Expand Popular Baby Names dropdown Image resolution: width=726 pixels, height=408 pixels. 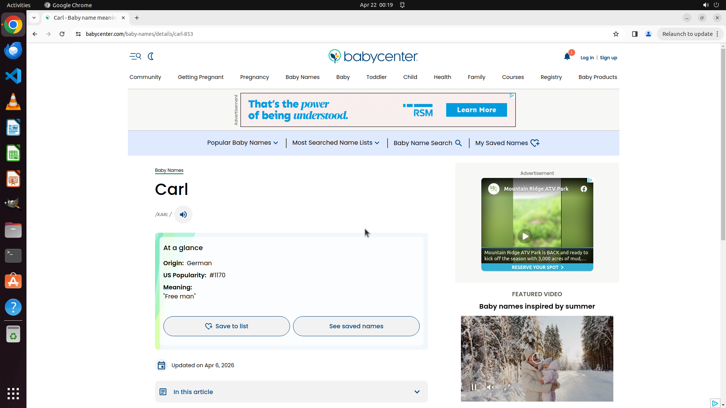[x=242, y=143]
